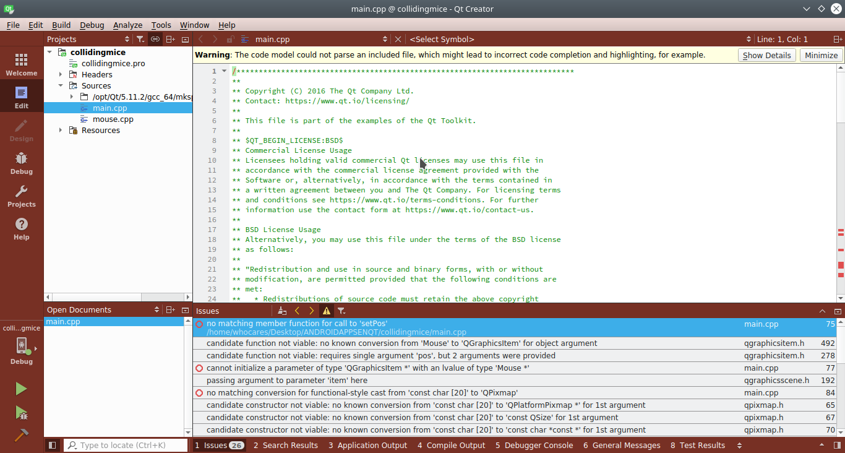This screenshot has width=845, height=453.
Task: Fold the comment block at line 1
Action: pyautogui.click(x=225, y=71)
